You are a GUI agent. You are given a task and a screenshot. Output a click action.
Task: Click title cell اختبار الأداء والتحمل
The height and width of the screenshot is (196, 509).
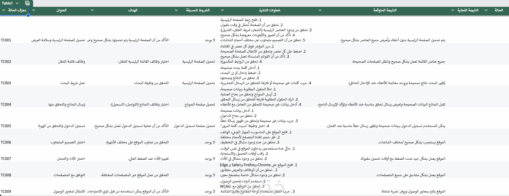[x=71, y=159]
